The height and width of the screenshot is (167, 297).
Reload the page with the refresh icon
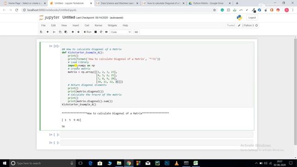coord(17,10)
